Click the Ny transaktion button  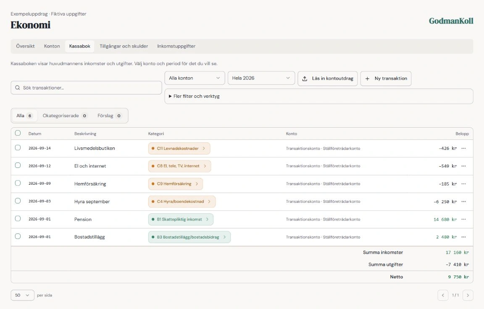[386, 79]
